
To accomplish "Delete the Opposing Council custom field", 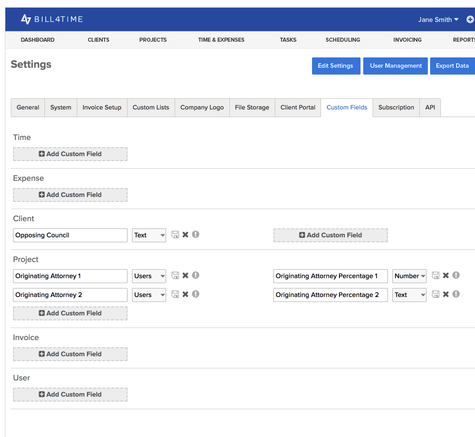I will (x=185, y=235).
